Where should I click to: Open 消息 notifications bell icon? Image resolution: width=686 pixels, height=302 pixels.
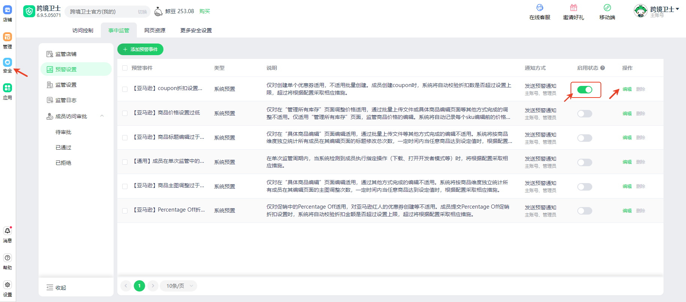coord(7,231)
